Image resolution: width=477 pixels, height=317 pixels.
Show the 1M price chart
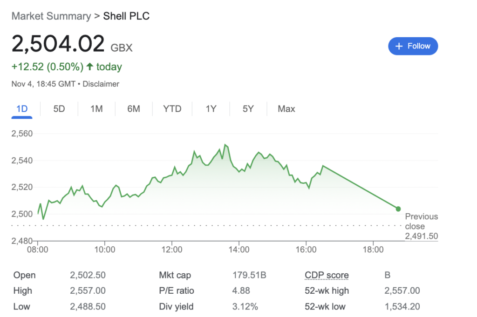96,109
